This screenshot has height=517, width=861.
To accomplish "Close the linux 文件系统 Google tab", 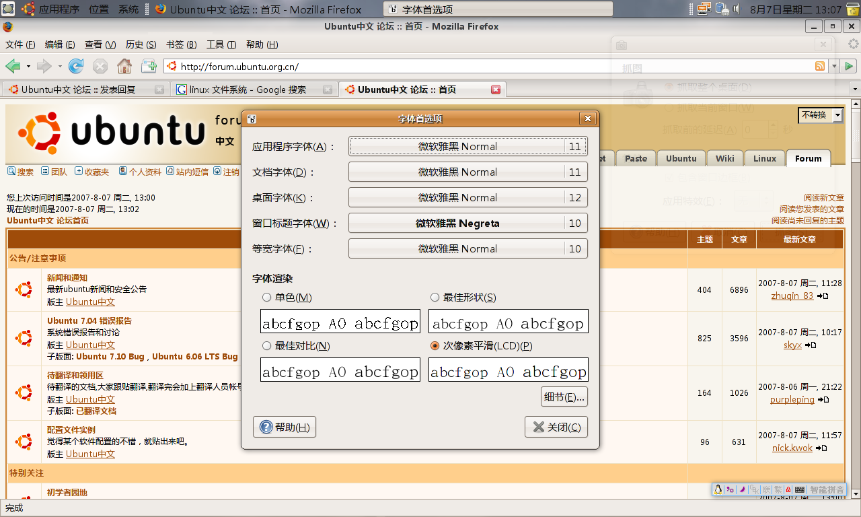I will (x=328, y=90).
